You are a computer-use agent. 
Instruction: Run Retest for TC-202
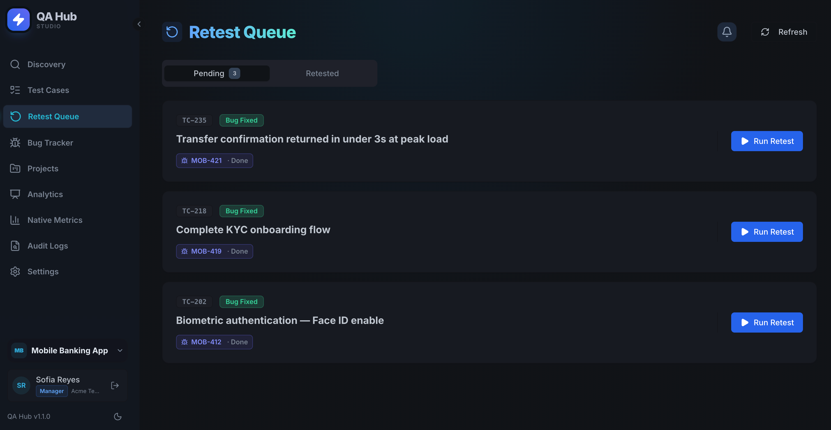(767, 322)
